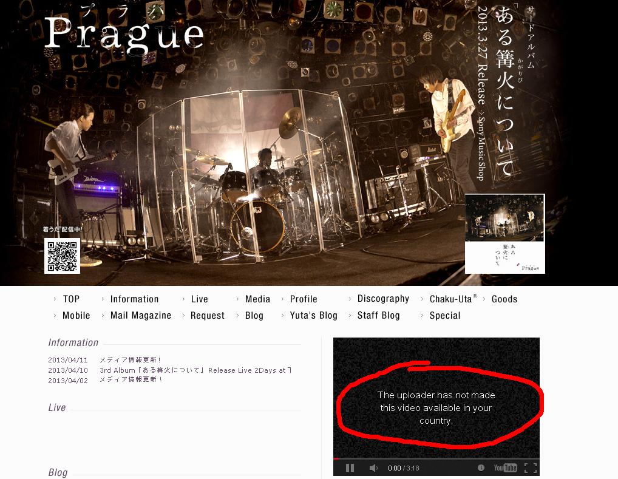Open the Mail Magazine link
This screenshot has height=479, width=618.
(141, 316)
